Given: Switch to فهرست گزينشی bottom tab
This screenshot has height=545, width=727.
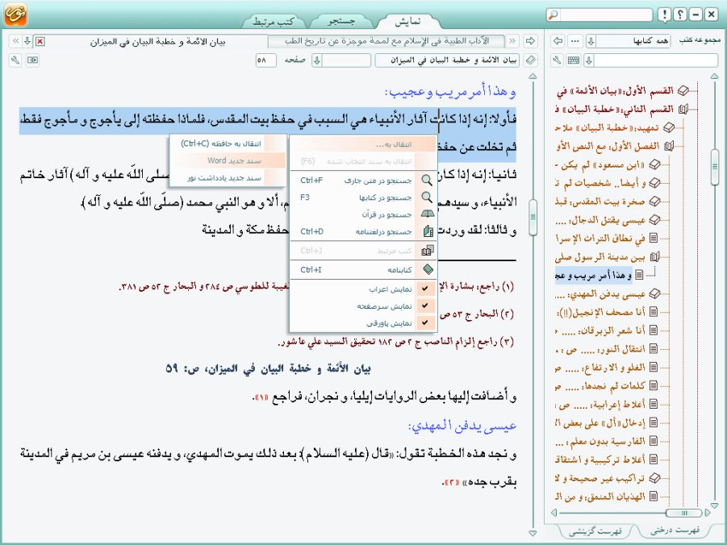Looking at the screenshot, I should (x=595, y=531).
